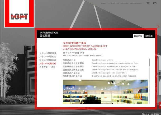Switch to the 地理位置 tab
161x115 pixels.
pos(149,36)
